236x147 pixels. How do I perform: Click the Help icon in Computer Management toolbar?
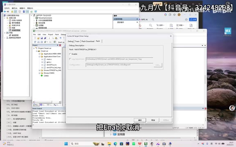point(24,11)
